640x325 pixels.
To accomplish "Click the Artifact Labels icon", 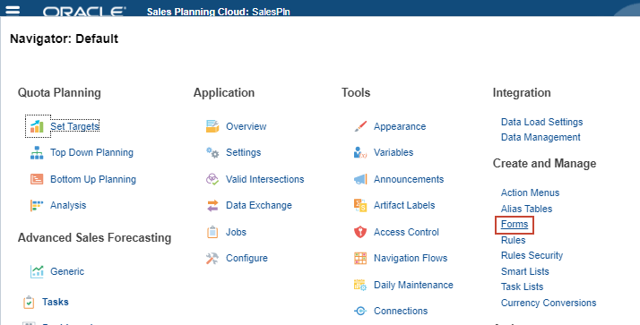I will (x=360, y=205).
